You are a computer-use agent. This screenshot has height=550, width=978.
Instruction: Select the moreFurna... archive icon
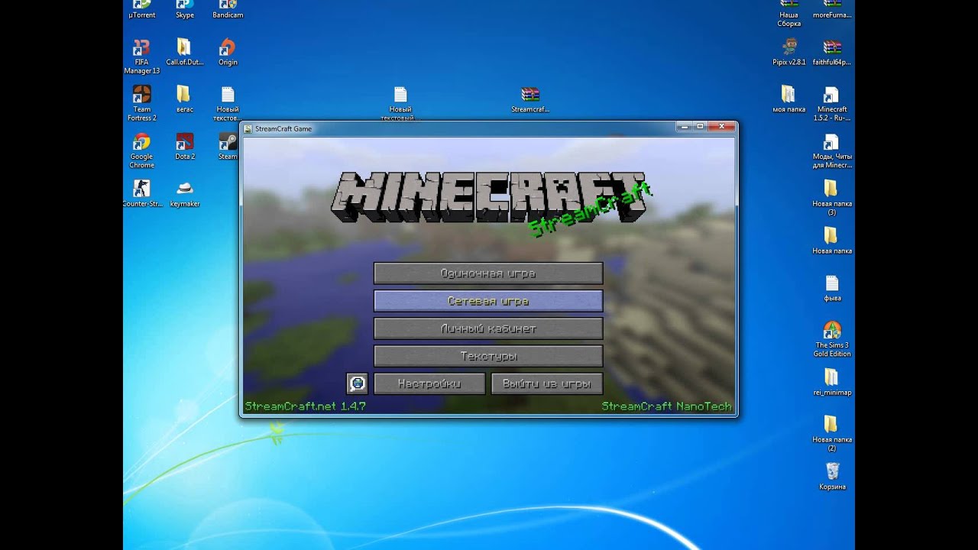pyautogui.click(x=832, y=9)
